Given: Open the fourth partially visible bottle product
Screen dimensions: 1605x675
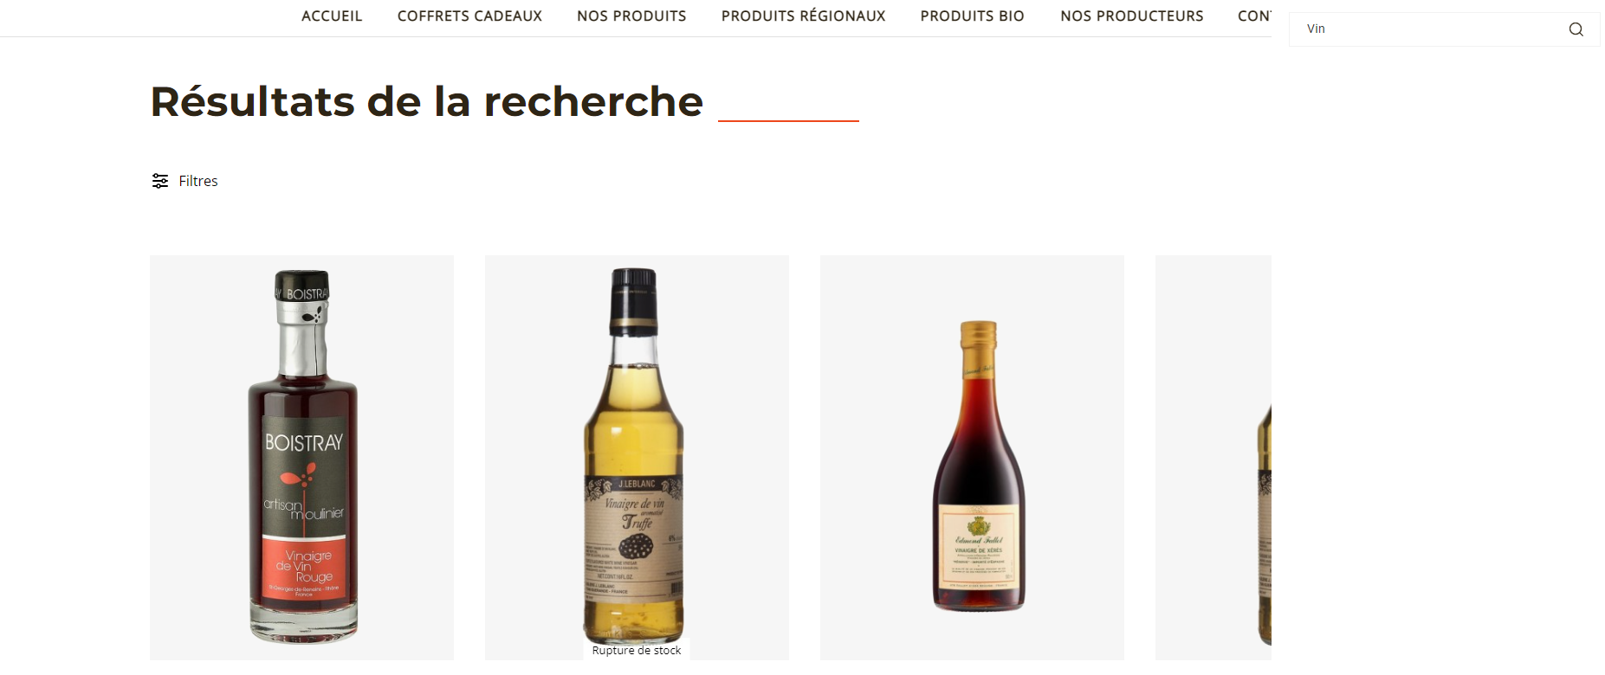Looking at the screenshot, I should coord(1213,458).
